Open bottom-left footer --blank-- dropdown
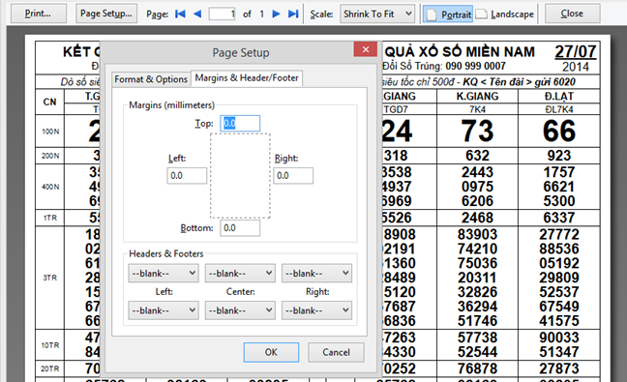The image size is (627, 382). tap(164, 310)
